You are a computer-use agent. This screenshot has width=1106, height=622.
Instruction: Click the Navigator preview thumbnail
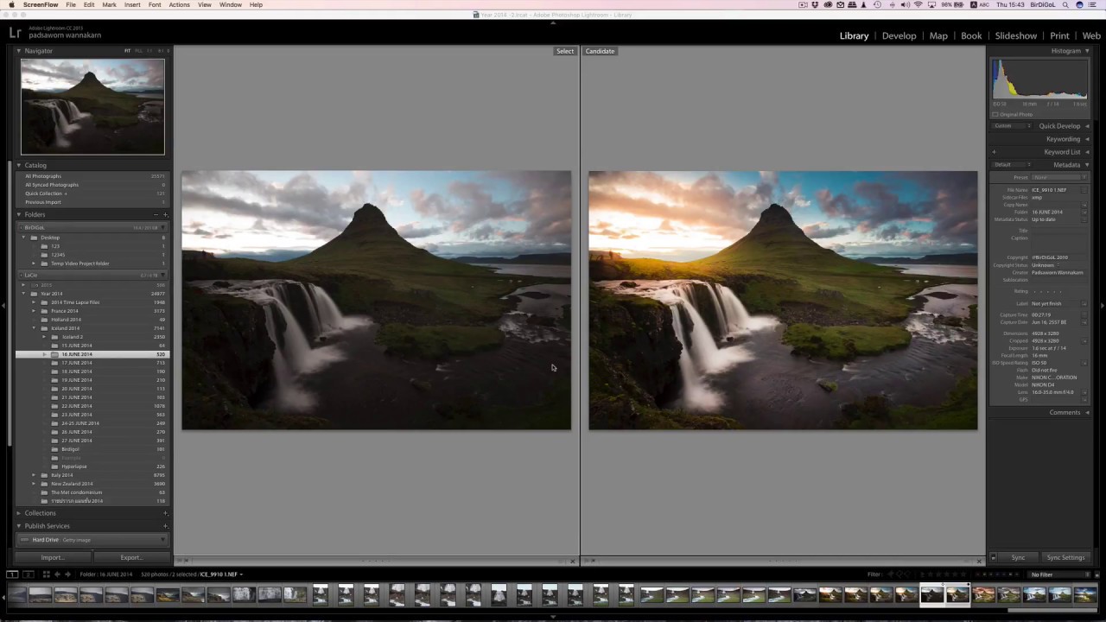(92, 107)
